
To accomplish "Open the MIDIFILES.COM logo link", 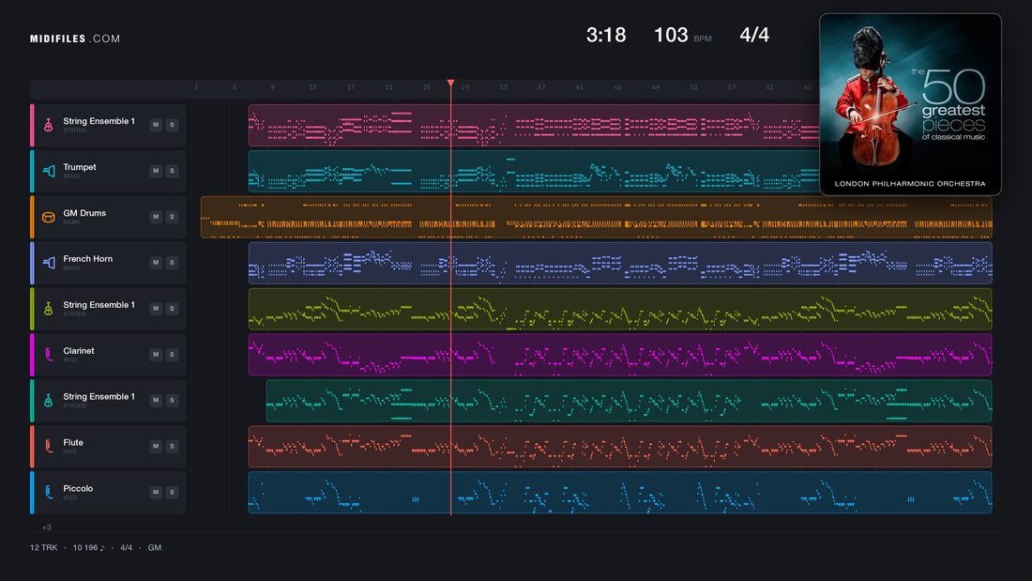I will click(x=75, y=38).
